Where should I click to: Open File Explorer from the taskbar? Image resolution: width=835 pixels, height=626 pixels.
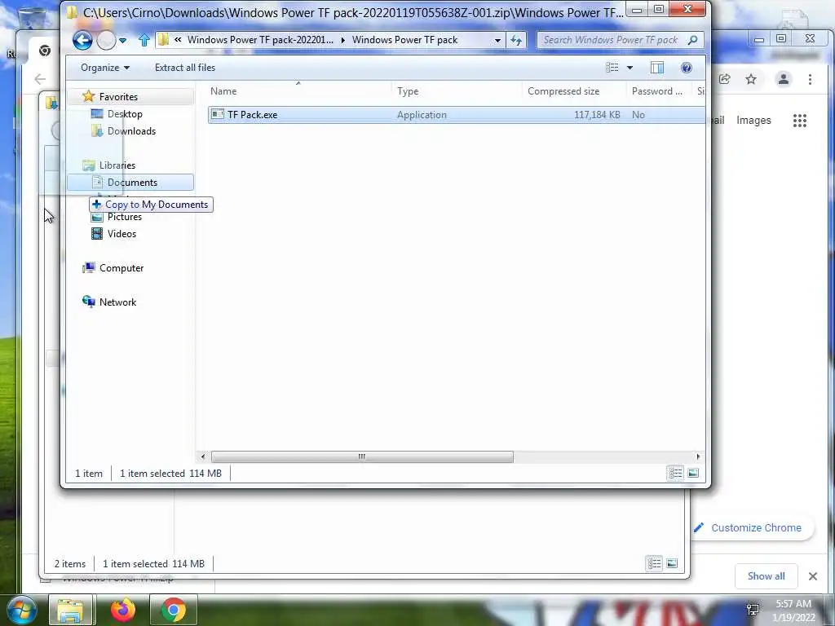(70, 610)
